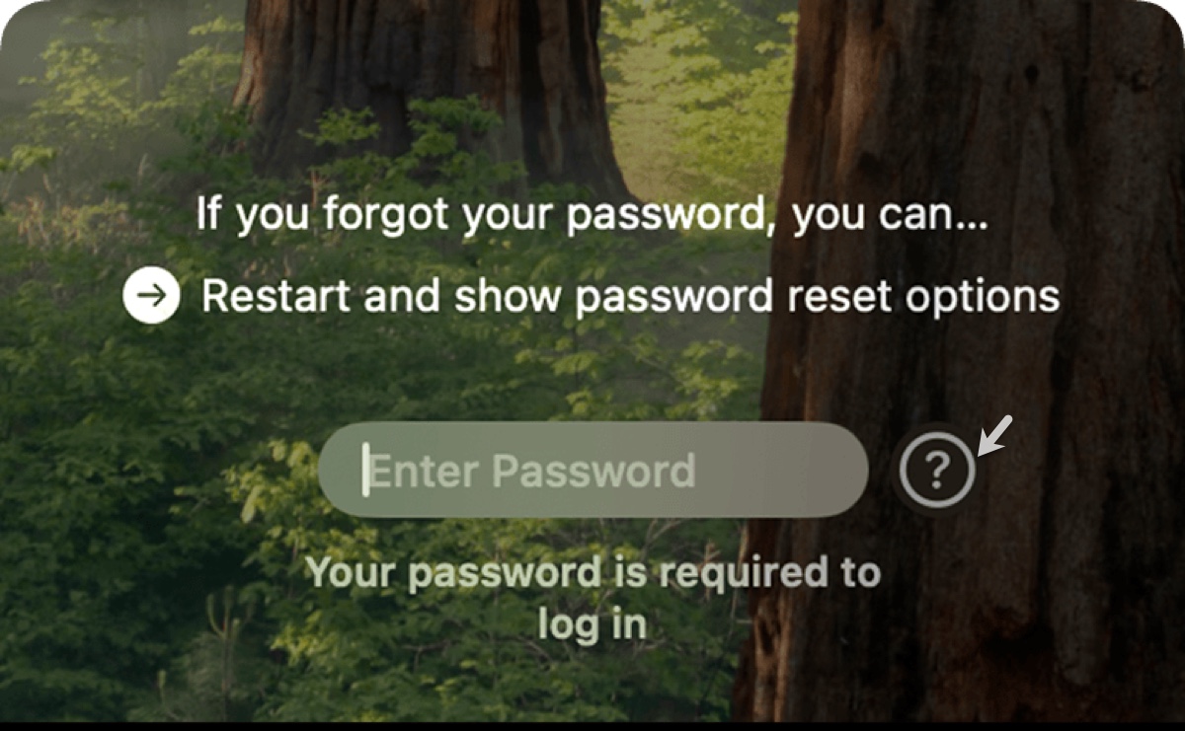Image resolution: width=1185 pixels, height=731 pixels.
Task: Click the round arrow left of 'Restart and show'
Action: point(151,296)
